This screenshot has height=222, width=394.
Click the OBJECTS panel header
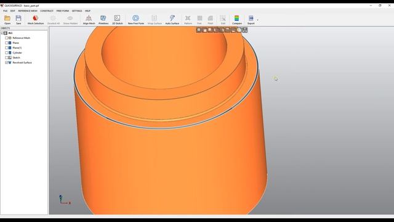pos(24,28)
